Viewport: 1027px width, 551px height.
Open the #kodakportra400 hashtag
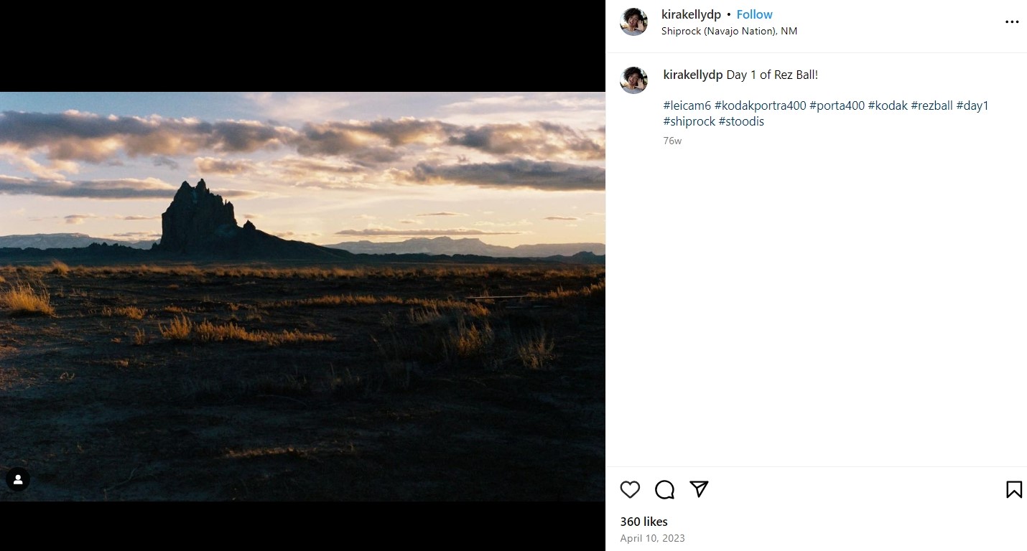[759, 105]
